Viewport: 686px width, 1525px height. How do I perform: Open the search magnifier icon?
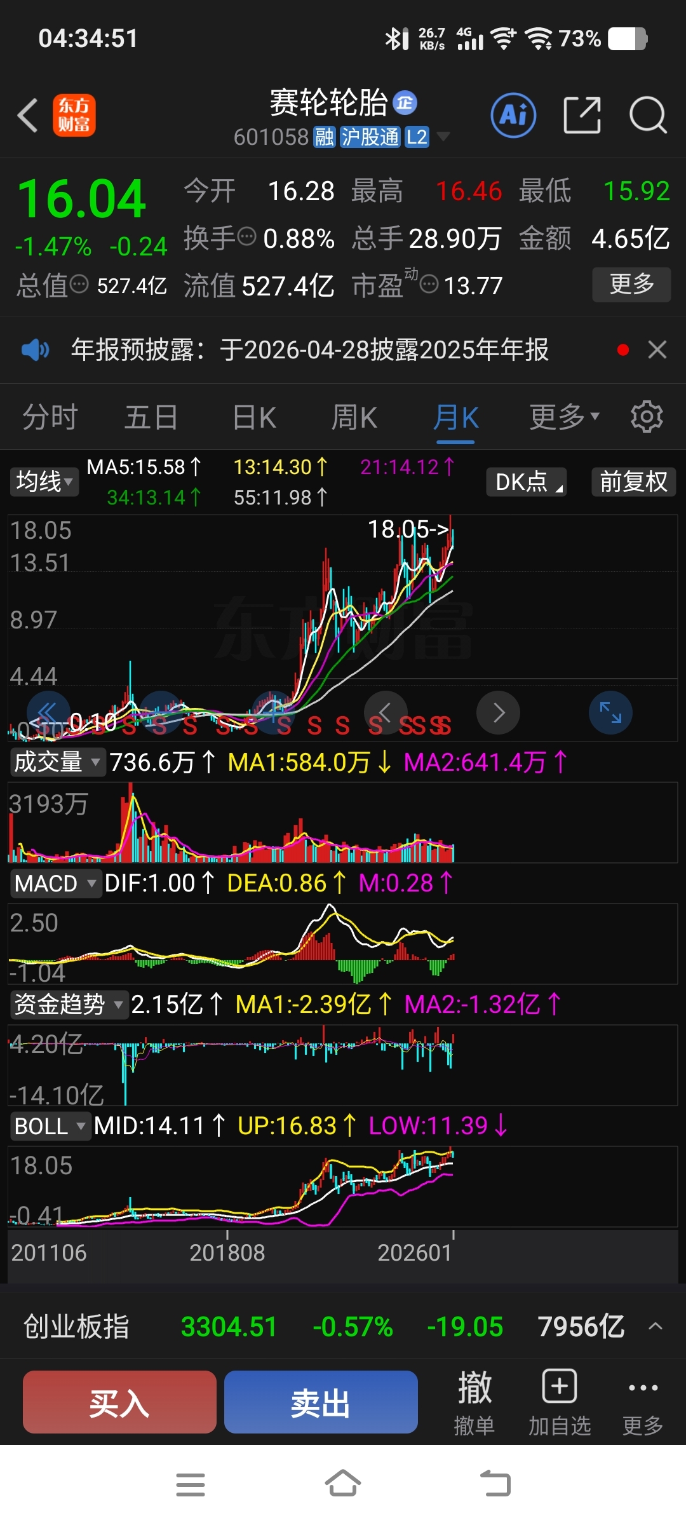coord(648,116)
